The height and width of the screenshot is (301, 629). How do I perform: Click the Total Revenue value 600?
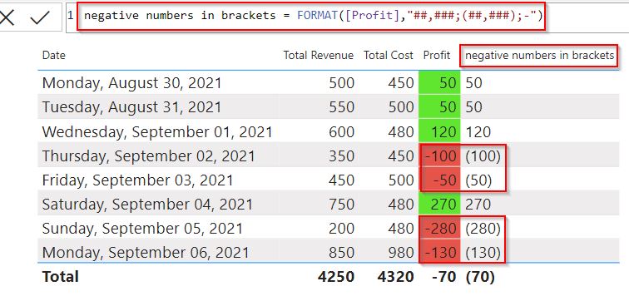341,132
